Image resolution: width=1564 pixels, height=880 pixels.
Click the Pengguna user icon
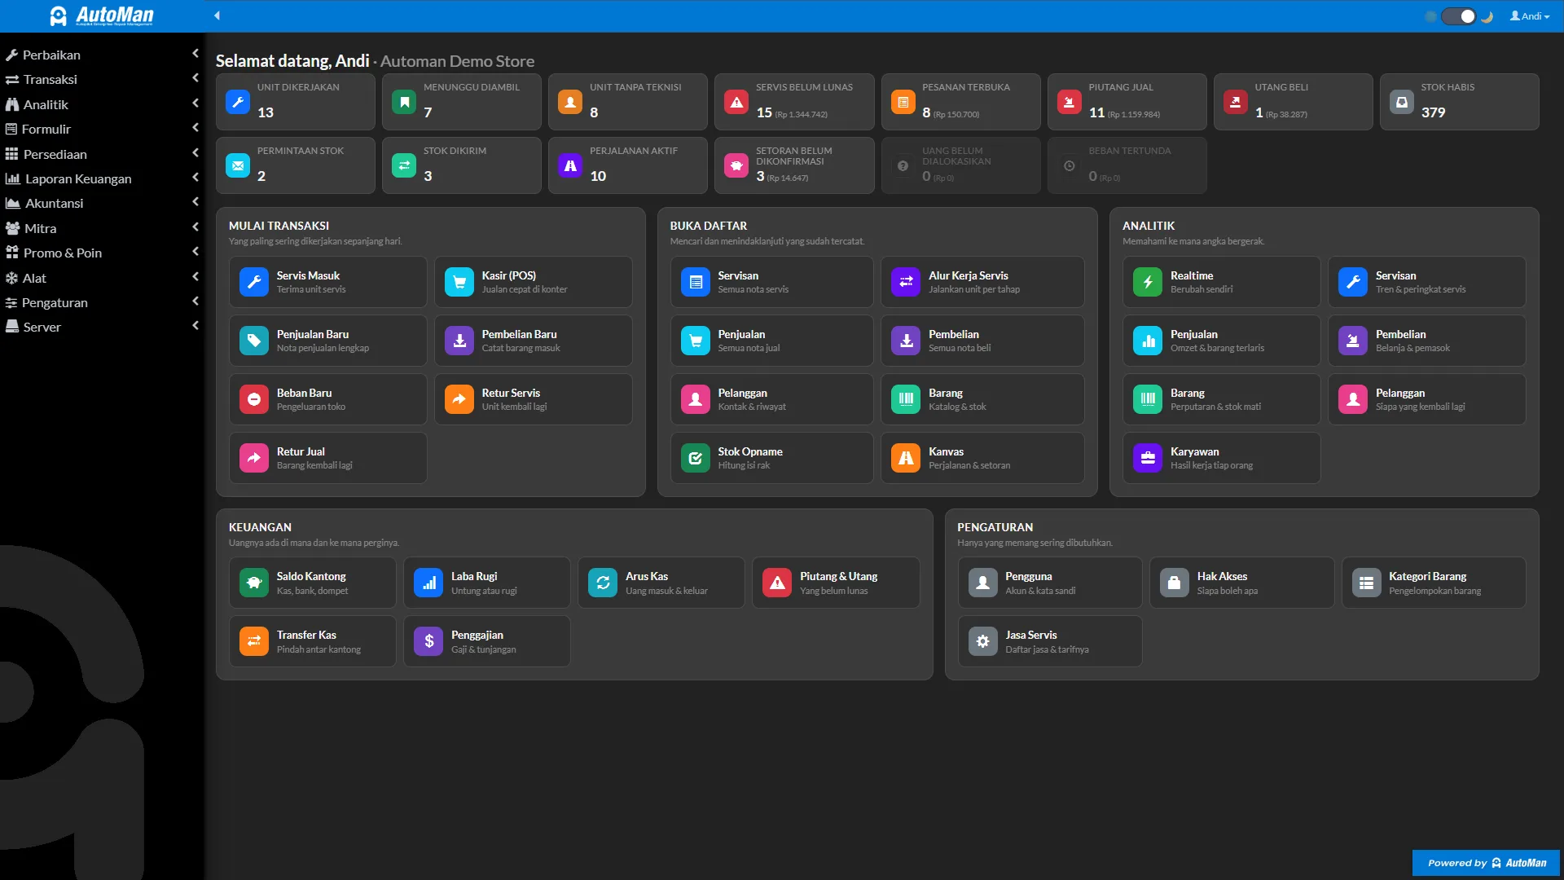[983, 583]
